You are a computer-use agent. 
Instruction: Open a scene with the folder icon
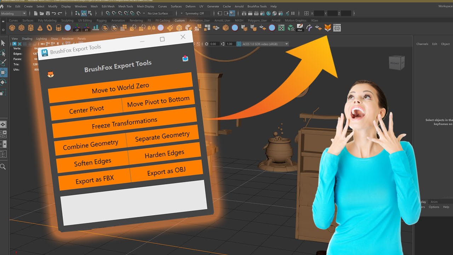(42, 13)
